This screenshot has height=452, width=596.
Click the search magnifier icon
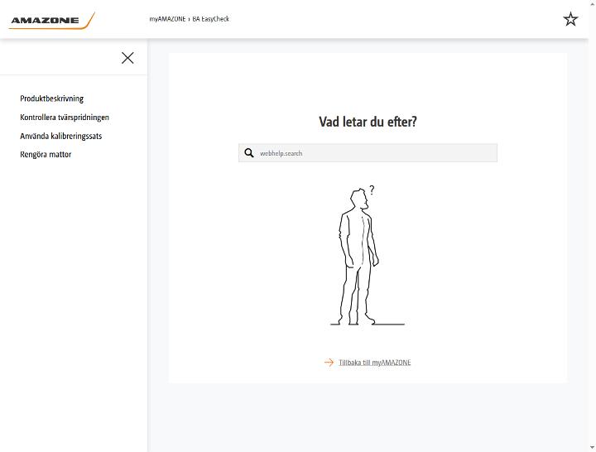pyautogui.click(x=249, y=153)
